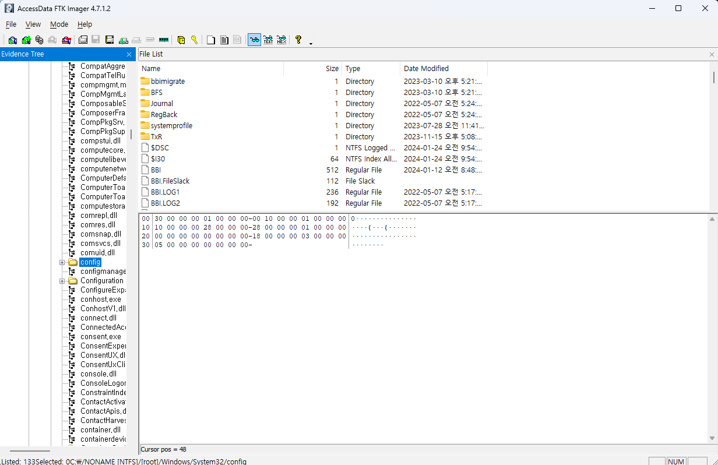This screenshot has width=718, height=465.
Task: Open the File menu
Action: click(x=11, y=24)
